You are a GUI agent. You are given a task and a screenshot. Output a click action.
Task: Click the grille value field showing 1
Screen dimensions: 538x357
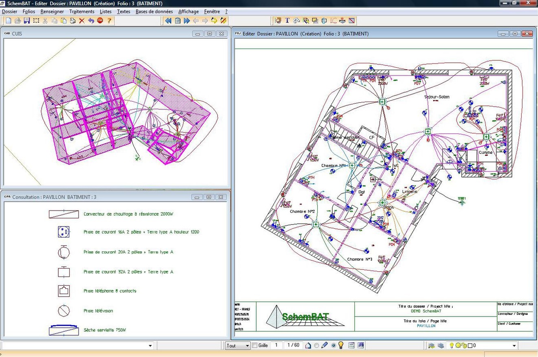[277, 346]
